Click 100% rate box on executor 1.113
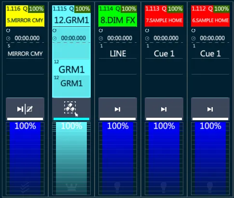 tap(175, 9)
